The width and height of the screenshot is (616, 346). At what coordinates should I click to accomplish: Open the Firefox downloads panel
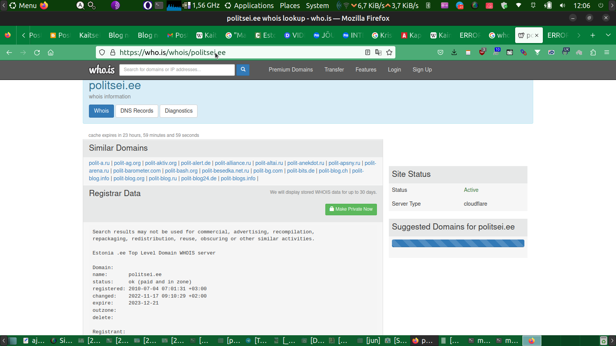click(454, 52)
